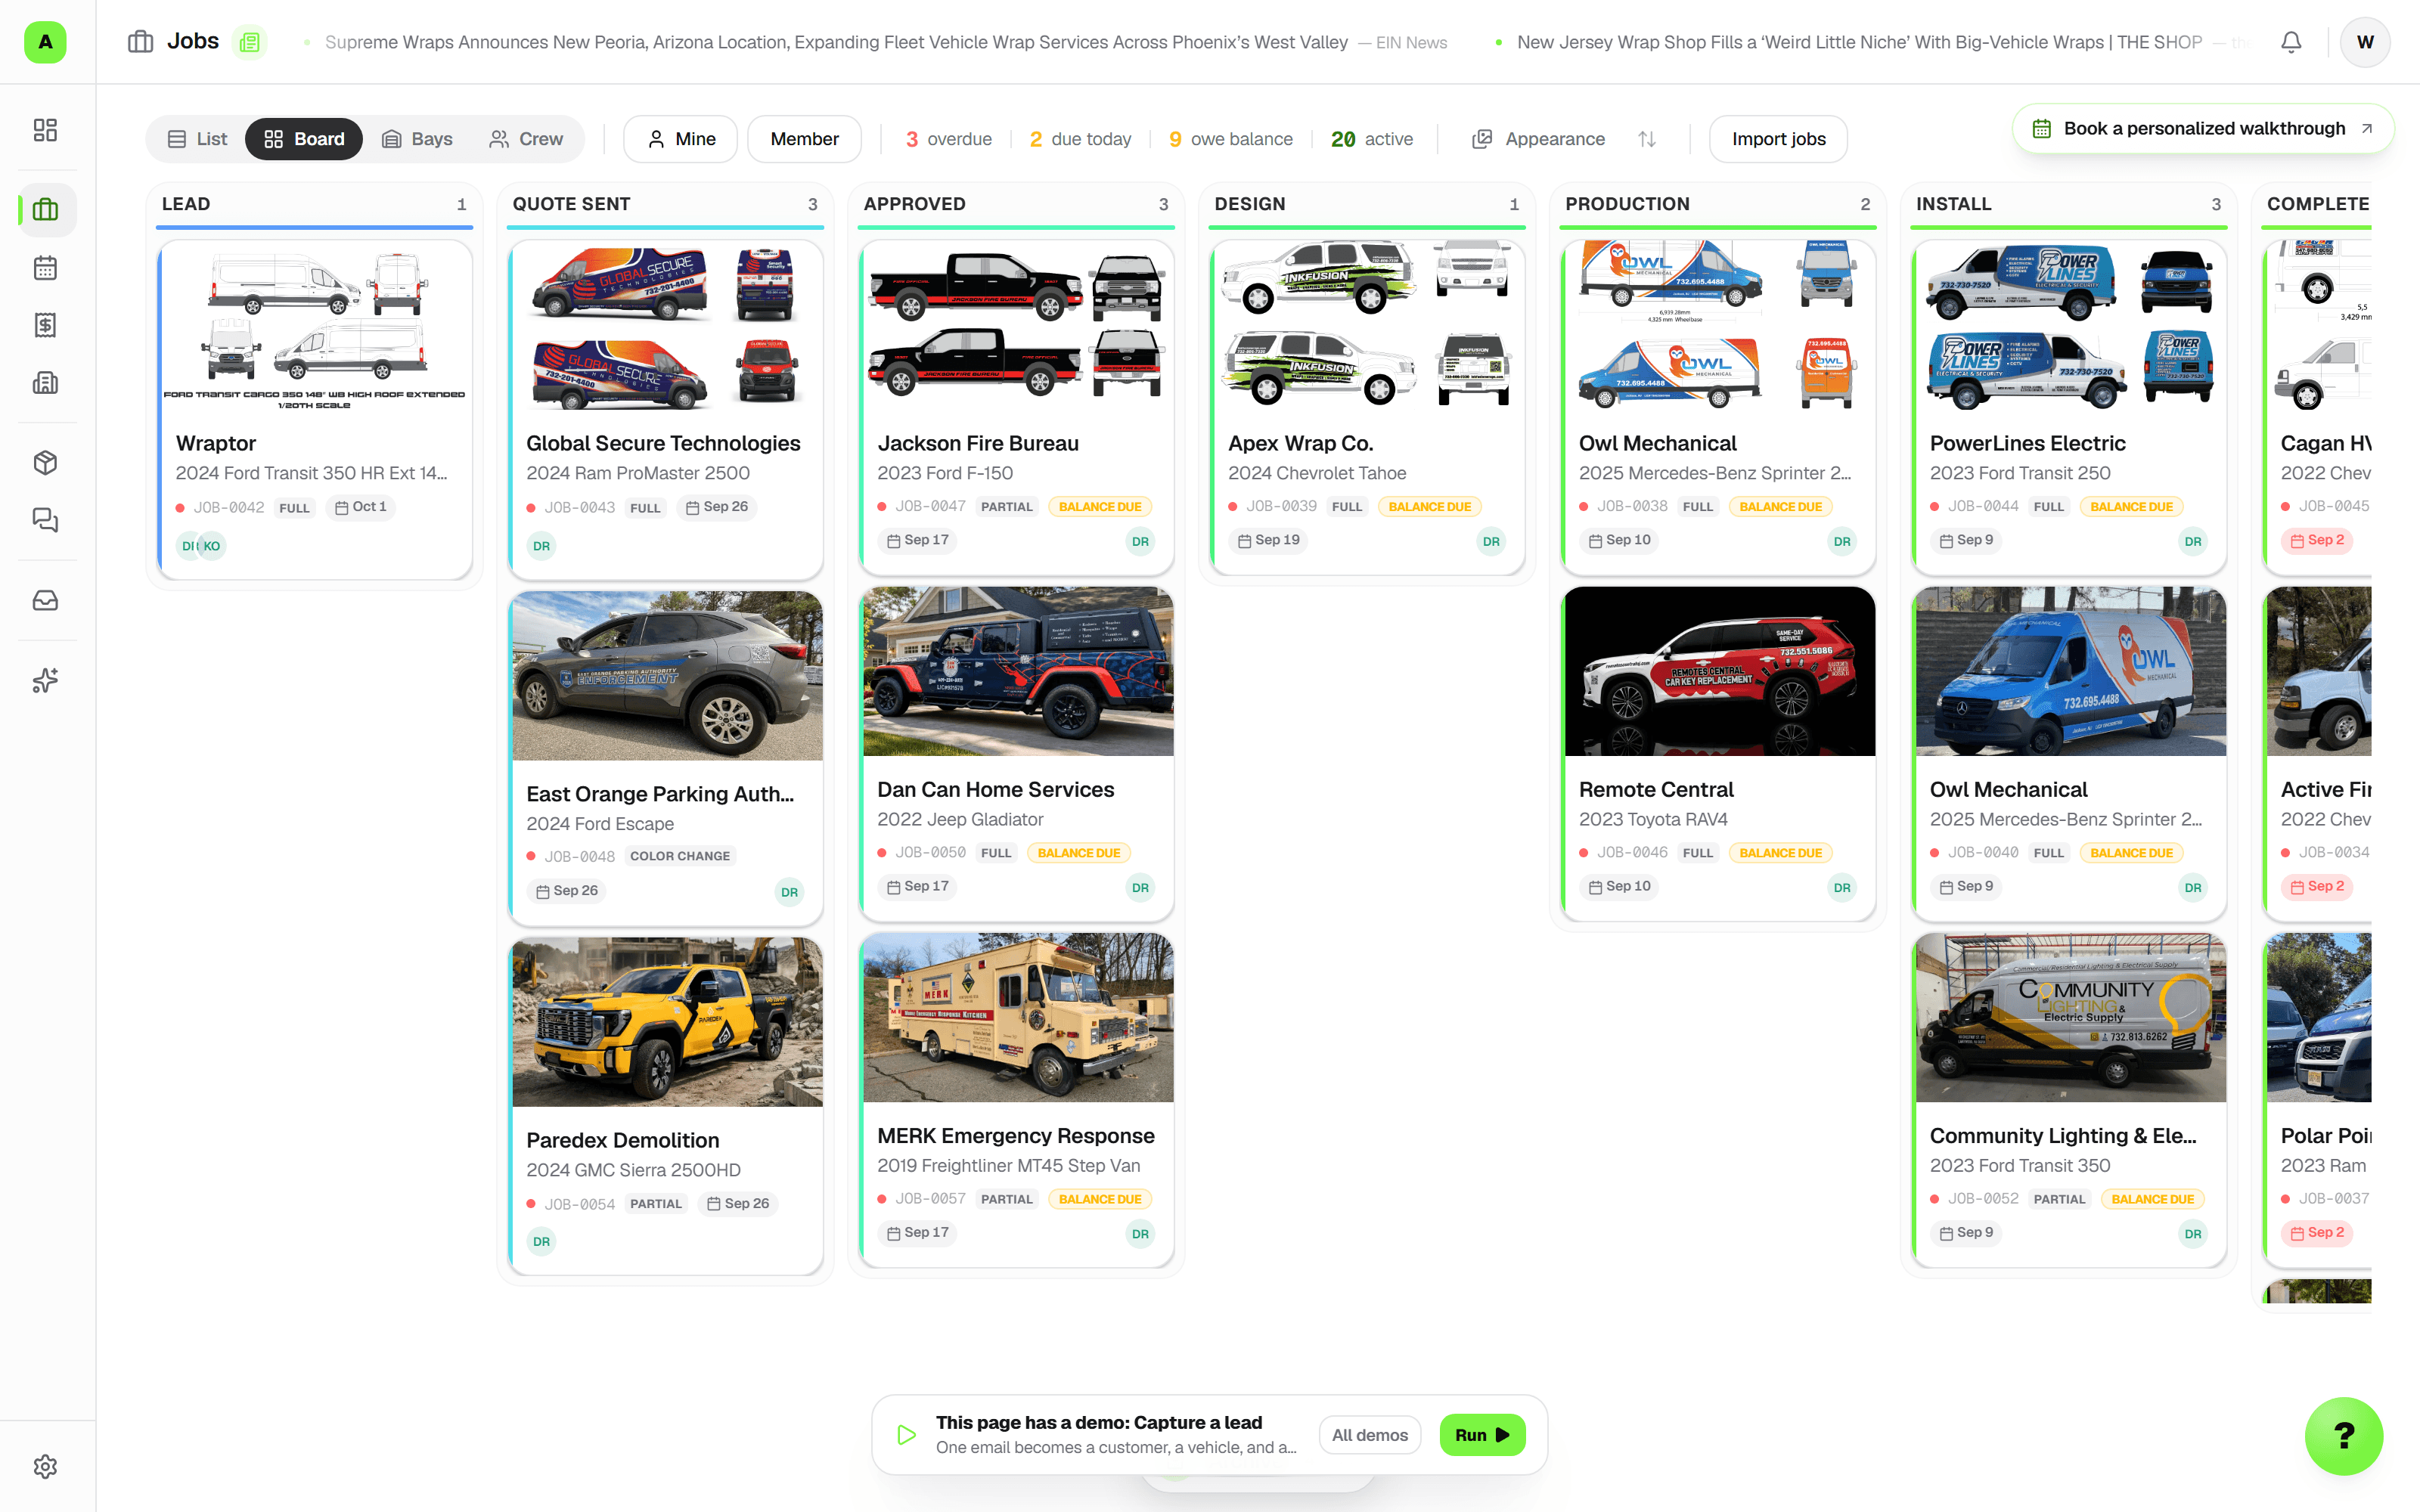Click the KO assignee avatar on Wraptor card
Screen dimensions: 2420x1512
point(212,546)
